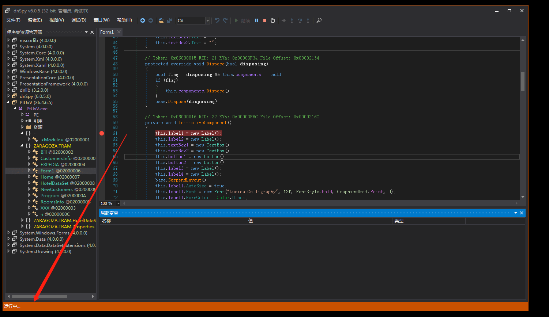The height and width of the screenshot is (317, 549).
Task: Click the assembly explorer horizontal scrollbar
Action: (39, 296)
